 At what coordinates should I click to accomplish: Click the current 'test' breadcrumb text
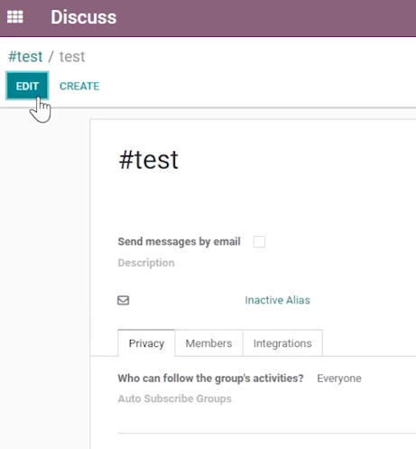tap(72, 57)
